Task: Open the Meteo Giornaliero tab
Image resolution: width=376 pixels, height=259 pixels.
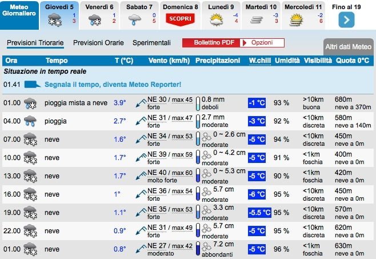Action: tap(19, 15)
